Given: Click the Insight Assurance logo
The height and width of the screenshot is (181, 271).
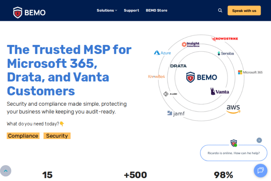Looking at the screenshot, I should (191, 45).
